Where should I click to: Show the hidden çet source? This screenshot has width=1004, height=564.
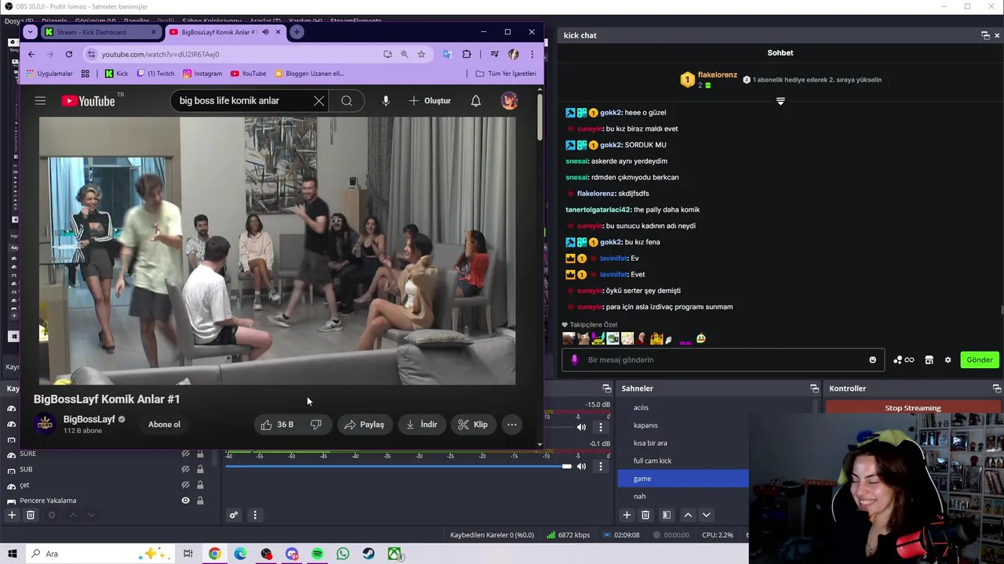186,485
